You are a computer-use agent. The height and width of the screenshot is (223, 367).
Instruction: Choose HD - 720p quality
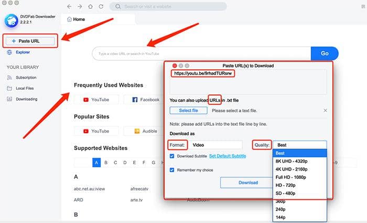click(x=300, y=185)
